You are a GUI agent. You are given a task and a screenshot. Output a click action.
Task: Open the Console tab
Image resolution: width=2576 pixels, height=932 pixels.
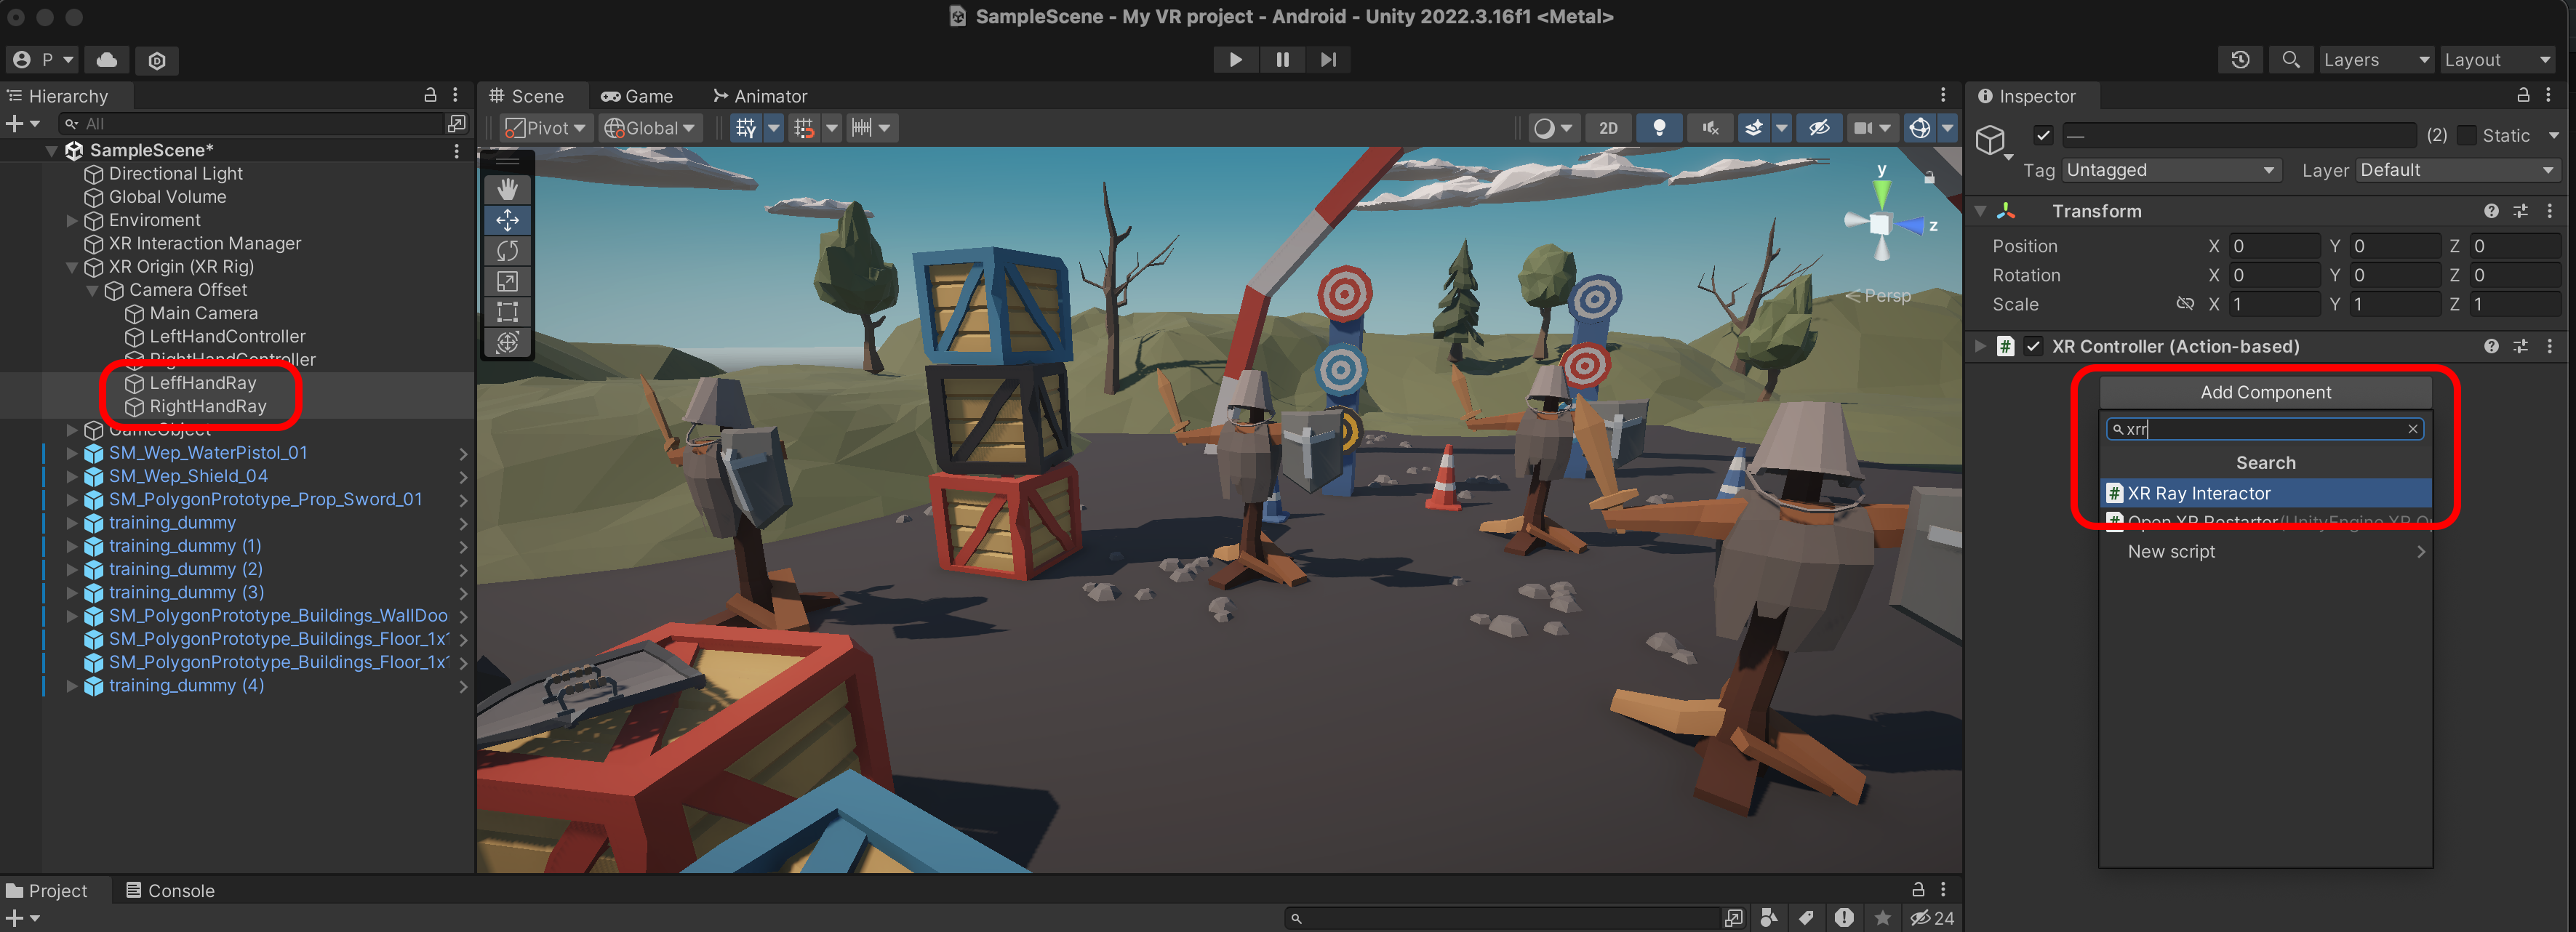coord(170,890)
